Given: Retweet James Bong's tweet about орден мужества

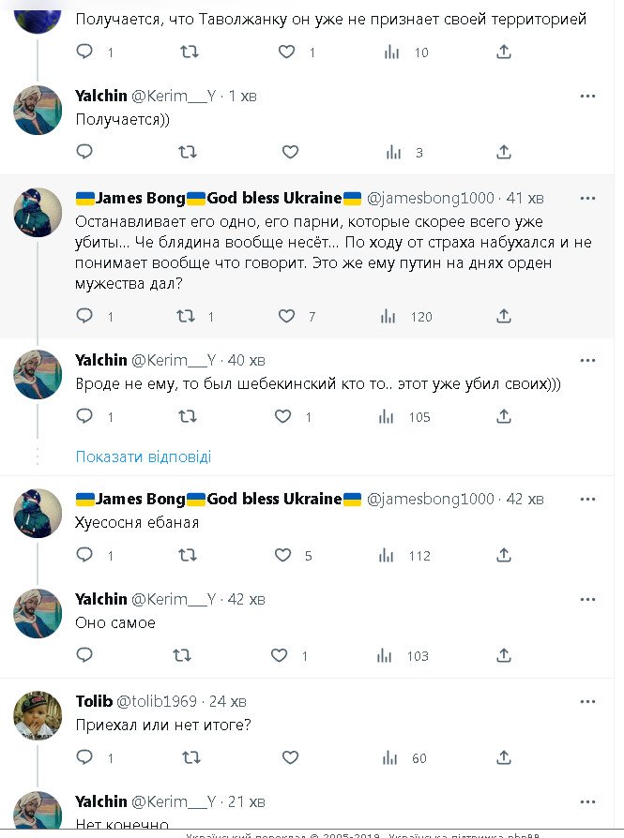Looking at the screenshot, I should (186, 317).
